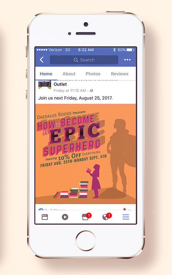This screenshot has width=172, height=275.
Task: Open the News Feed icon in bottom bar
Action: click(45, 217)
